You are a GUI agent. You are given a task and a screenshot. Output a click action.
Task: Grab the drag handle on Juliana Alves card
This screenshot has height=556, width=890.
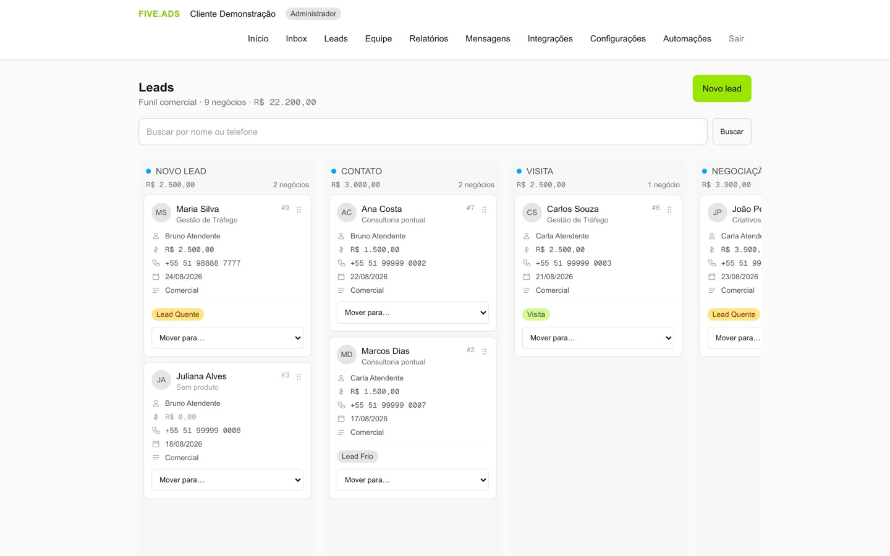[299, 377]
